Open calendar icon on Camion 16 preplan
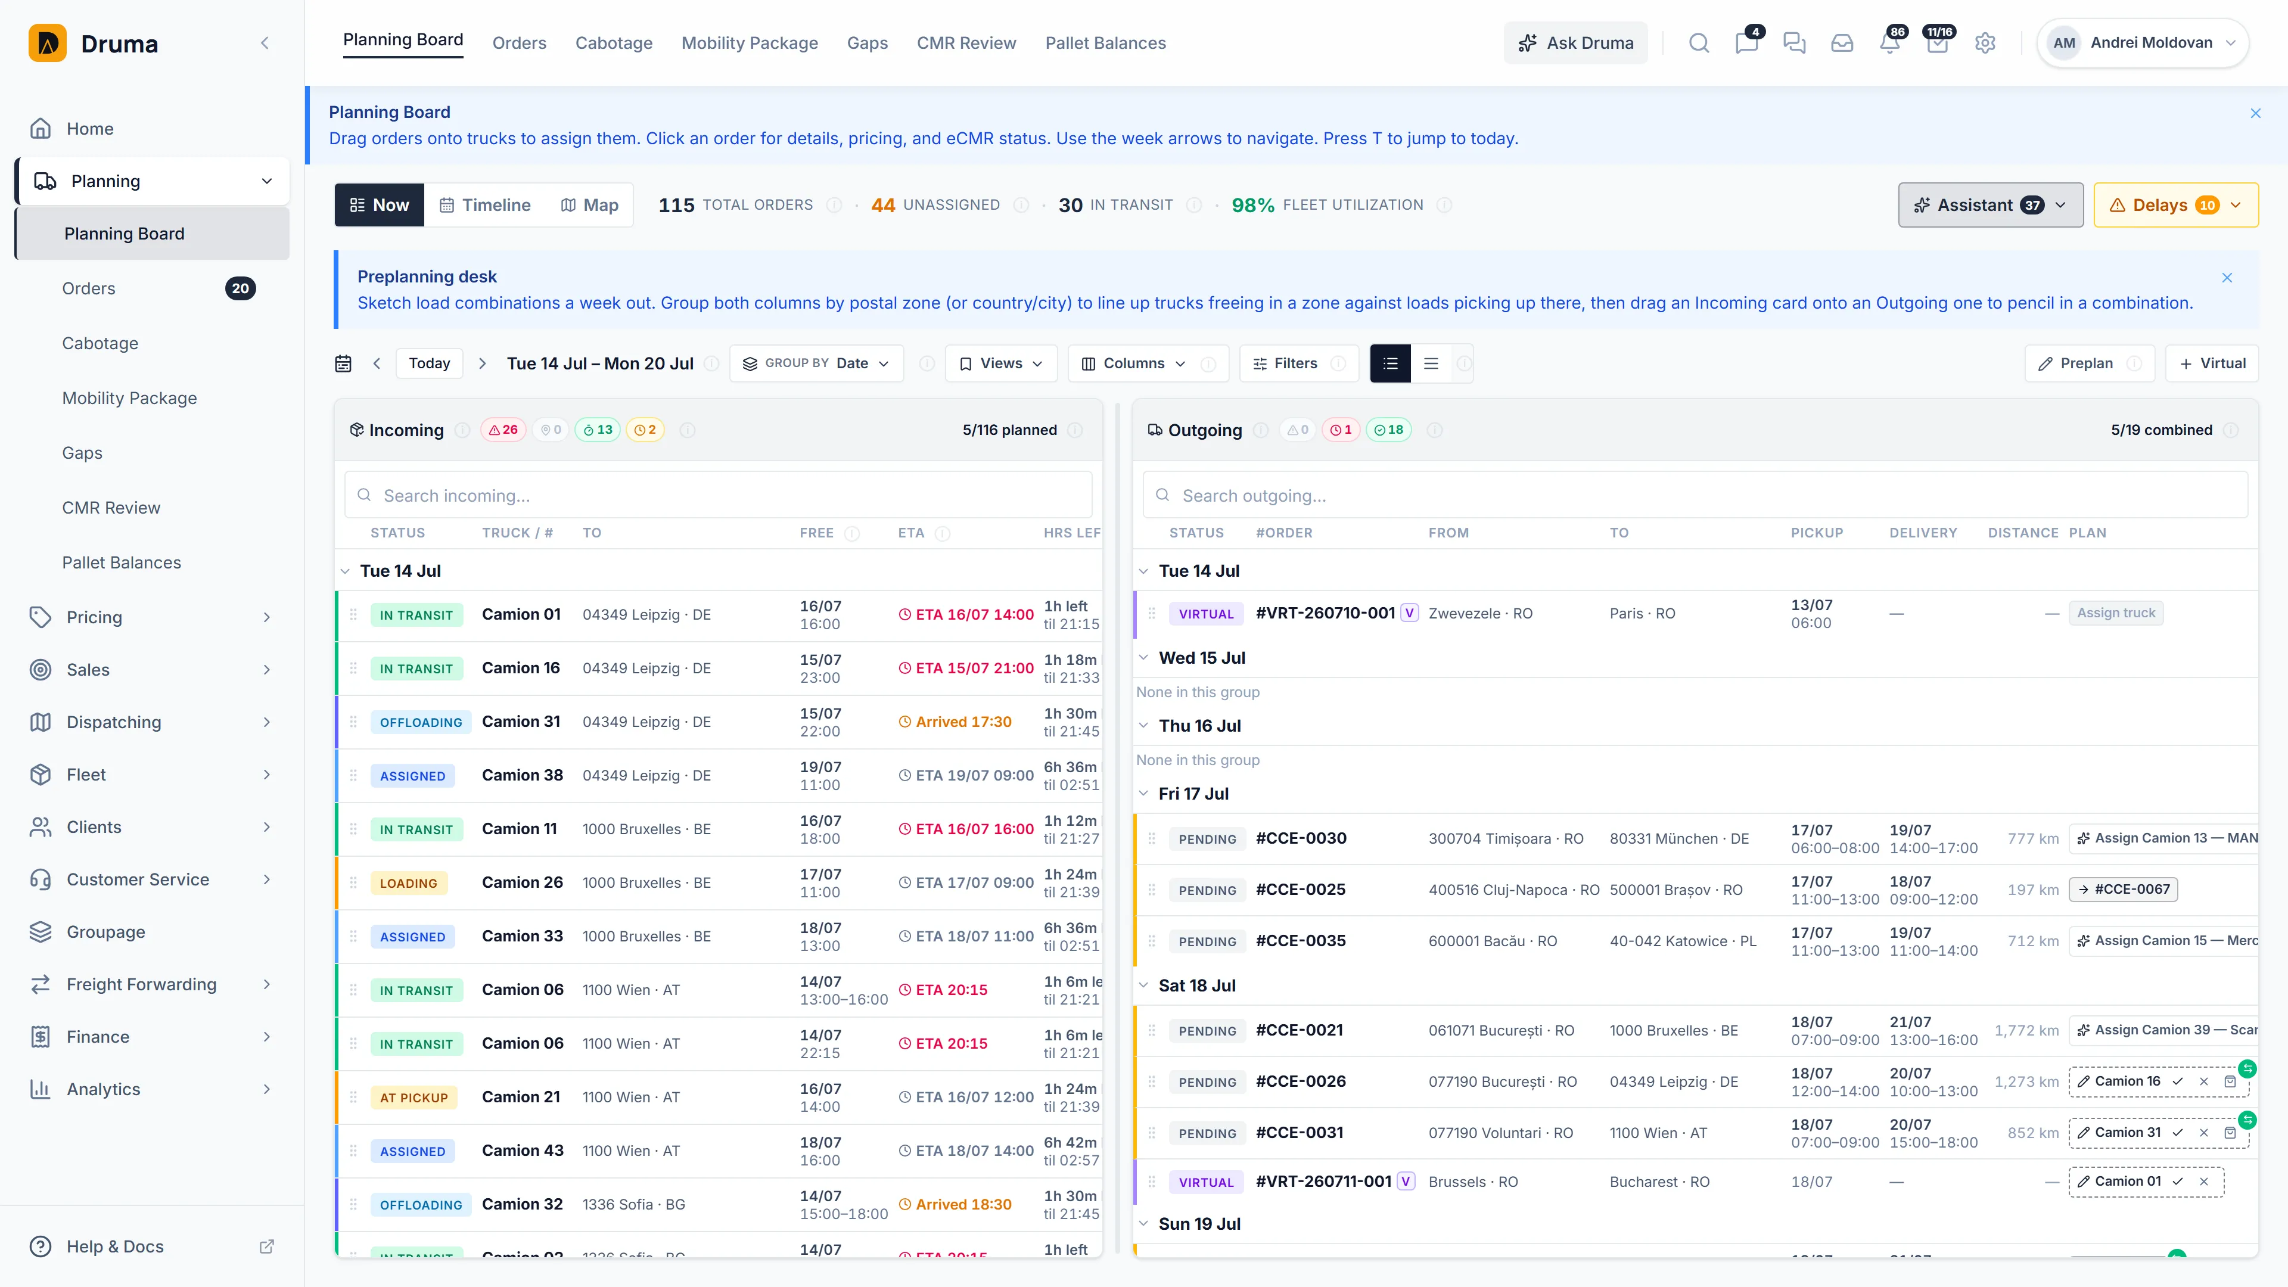Image resolution: width=2288 pixels, height=1287 pixels. click(x=2230, y=1081)
